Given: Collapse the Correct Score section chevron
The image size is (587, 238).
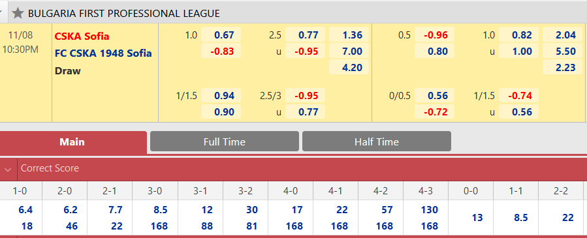Looking at the screenshot, I should pyautogui.click(x=8, y=169).
